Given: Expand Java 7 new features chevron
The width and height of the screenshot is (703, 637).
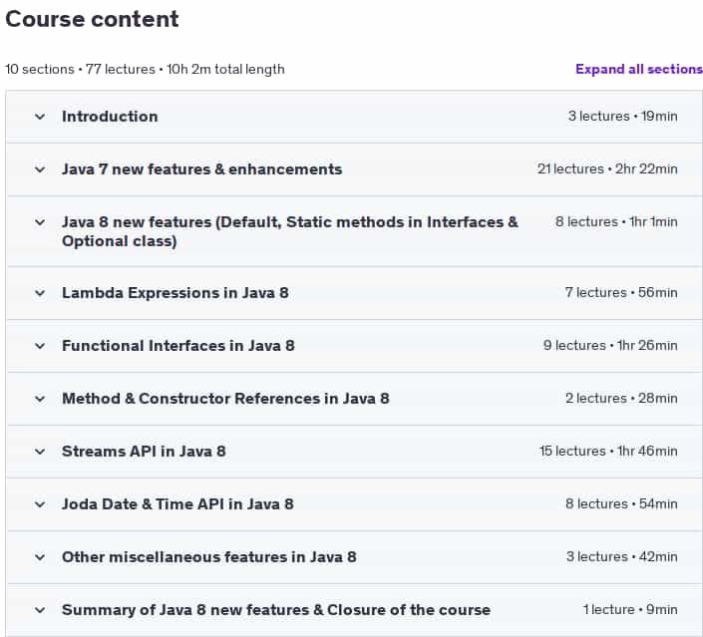Looking at the screenshot, I should click(x=40, y=169).
